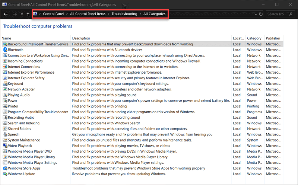Click the Search and Indexing icon

[5, 123]
